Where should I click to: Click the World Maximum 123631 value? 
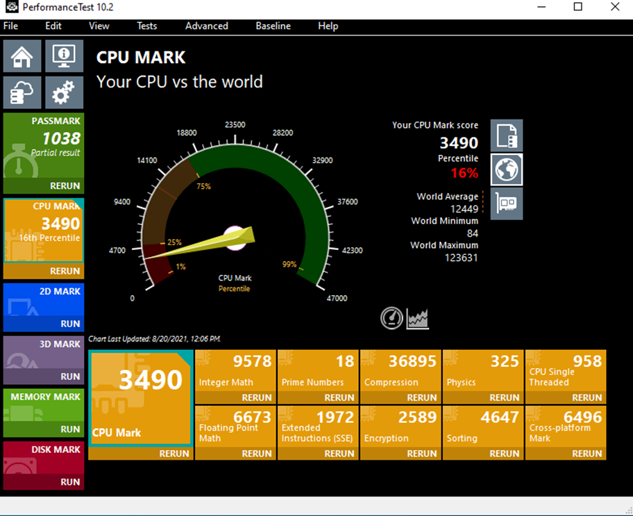tap(461, 258)
